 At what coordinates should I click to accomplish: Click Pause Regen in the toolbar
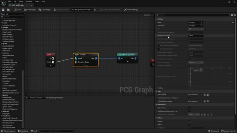[x=30, y=10]
